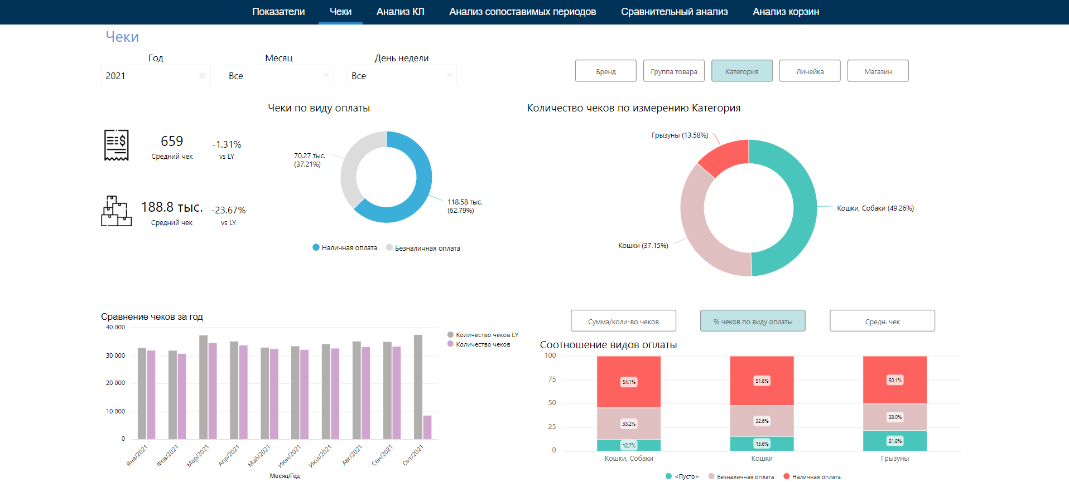Image resolution: width=1069 pixels, height=497 pixels.
Task: Switch the dimension to Бренд
Action: [606, 71]
